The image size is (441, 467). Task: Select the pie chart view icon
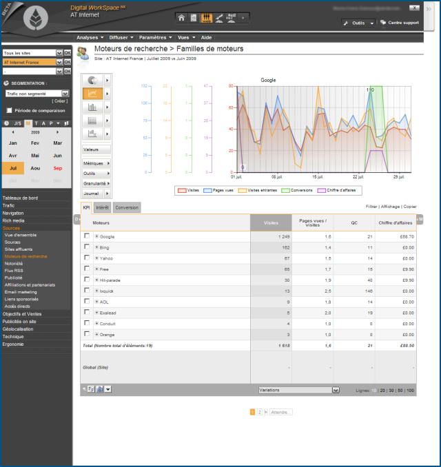92,80
